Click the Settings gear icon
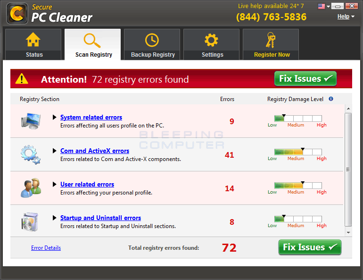The image size is (363, 280). 211,40
